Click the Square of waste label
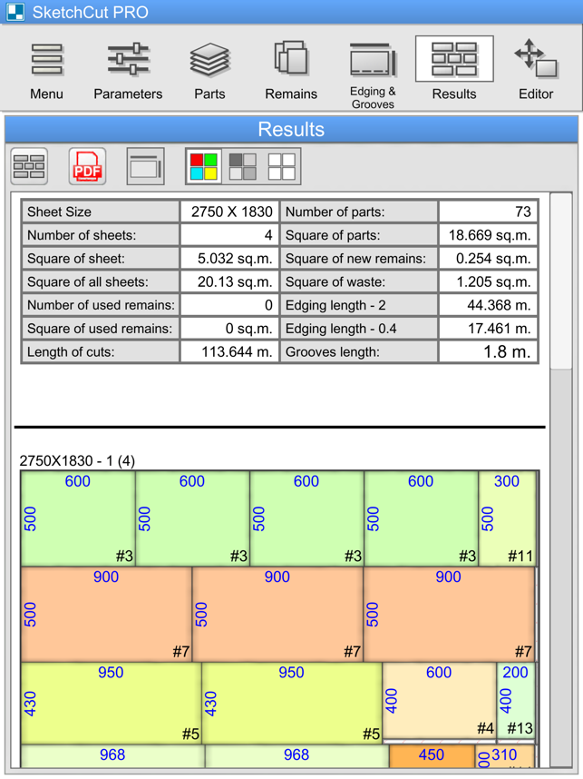 pyautogui.click(x=335, y=281)
